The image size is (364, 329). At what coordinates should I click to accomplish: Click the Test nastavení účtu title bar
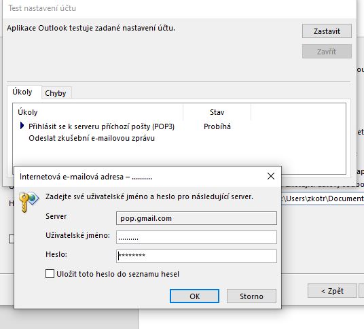[179, 8]
